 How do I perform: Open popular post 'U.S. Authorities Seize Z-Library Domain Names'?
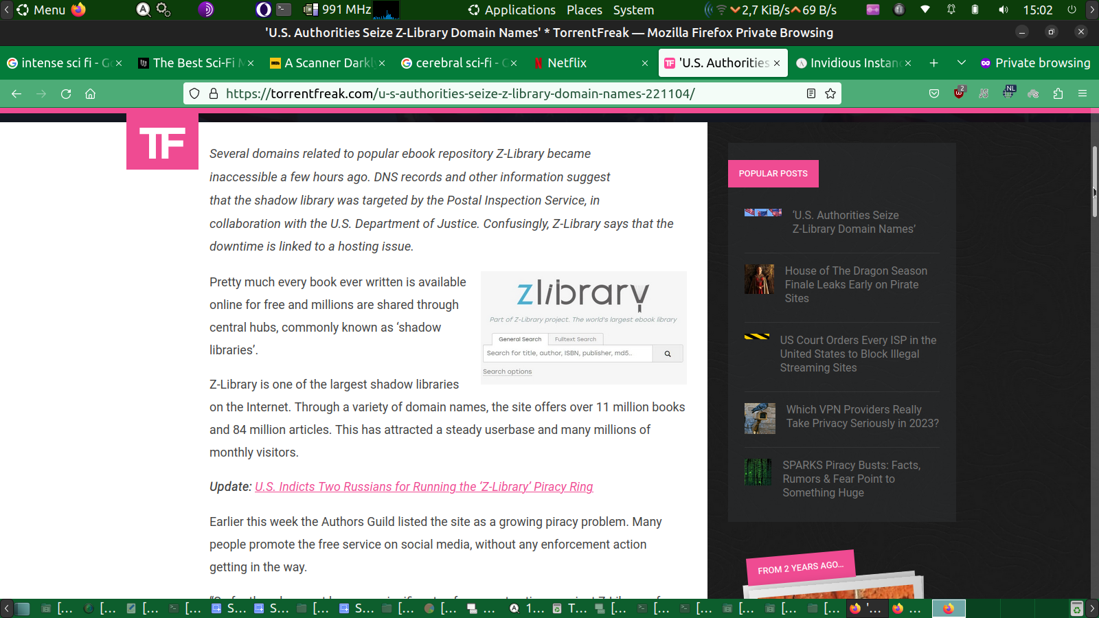(x=854, y=222)
